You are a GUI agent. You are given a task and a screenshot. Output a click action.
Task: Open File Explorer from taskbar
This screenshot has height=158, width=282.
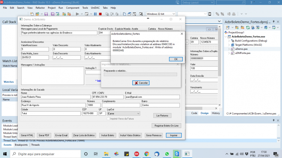click(x=106, y=154)
